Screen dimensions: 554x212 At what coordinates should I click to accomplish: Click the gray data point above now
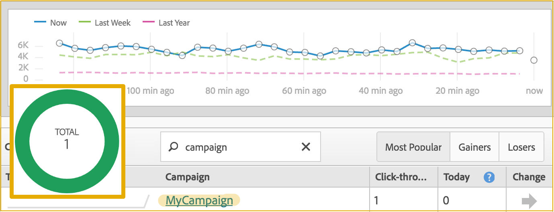[x=534, y=60]
